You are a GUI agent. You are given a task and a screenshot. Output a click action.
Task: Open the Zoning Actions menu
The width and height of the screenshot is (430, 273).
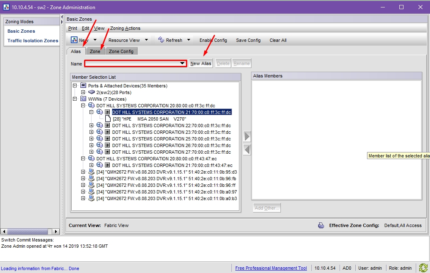coord(126,28)
